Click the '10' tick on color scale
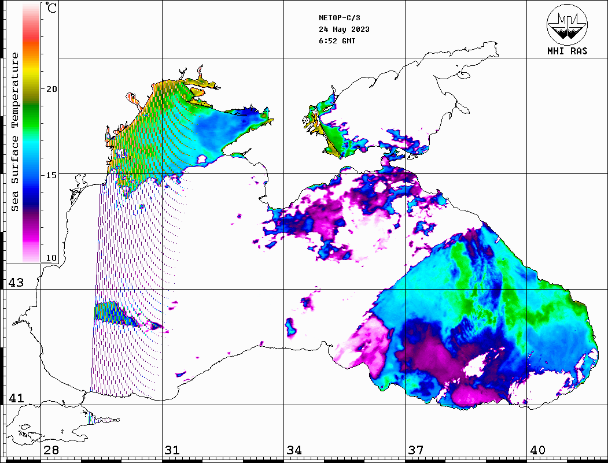Image resolution: width=608 pixels, height=463 pixels. coord(51,258)
